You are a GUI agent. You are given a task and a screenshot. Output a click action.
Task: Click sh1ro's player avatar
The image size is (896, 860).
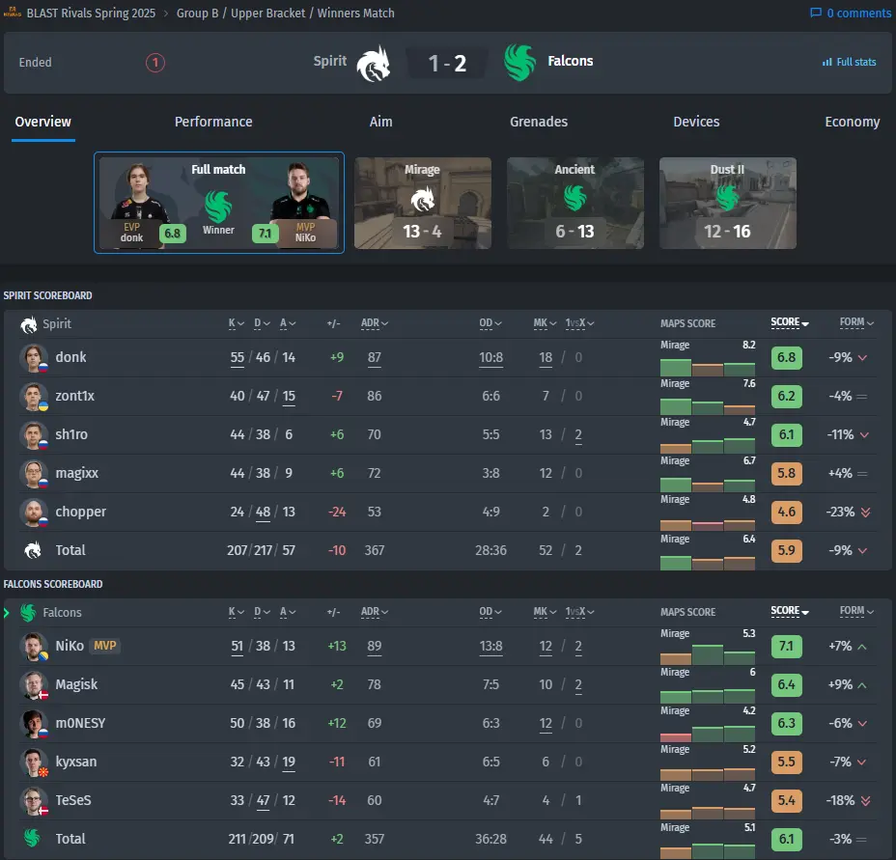pos(33,435)
